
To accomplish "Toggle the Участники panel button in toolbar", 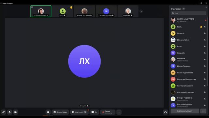I will (79, 112).
